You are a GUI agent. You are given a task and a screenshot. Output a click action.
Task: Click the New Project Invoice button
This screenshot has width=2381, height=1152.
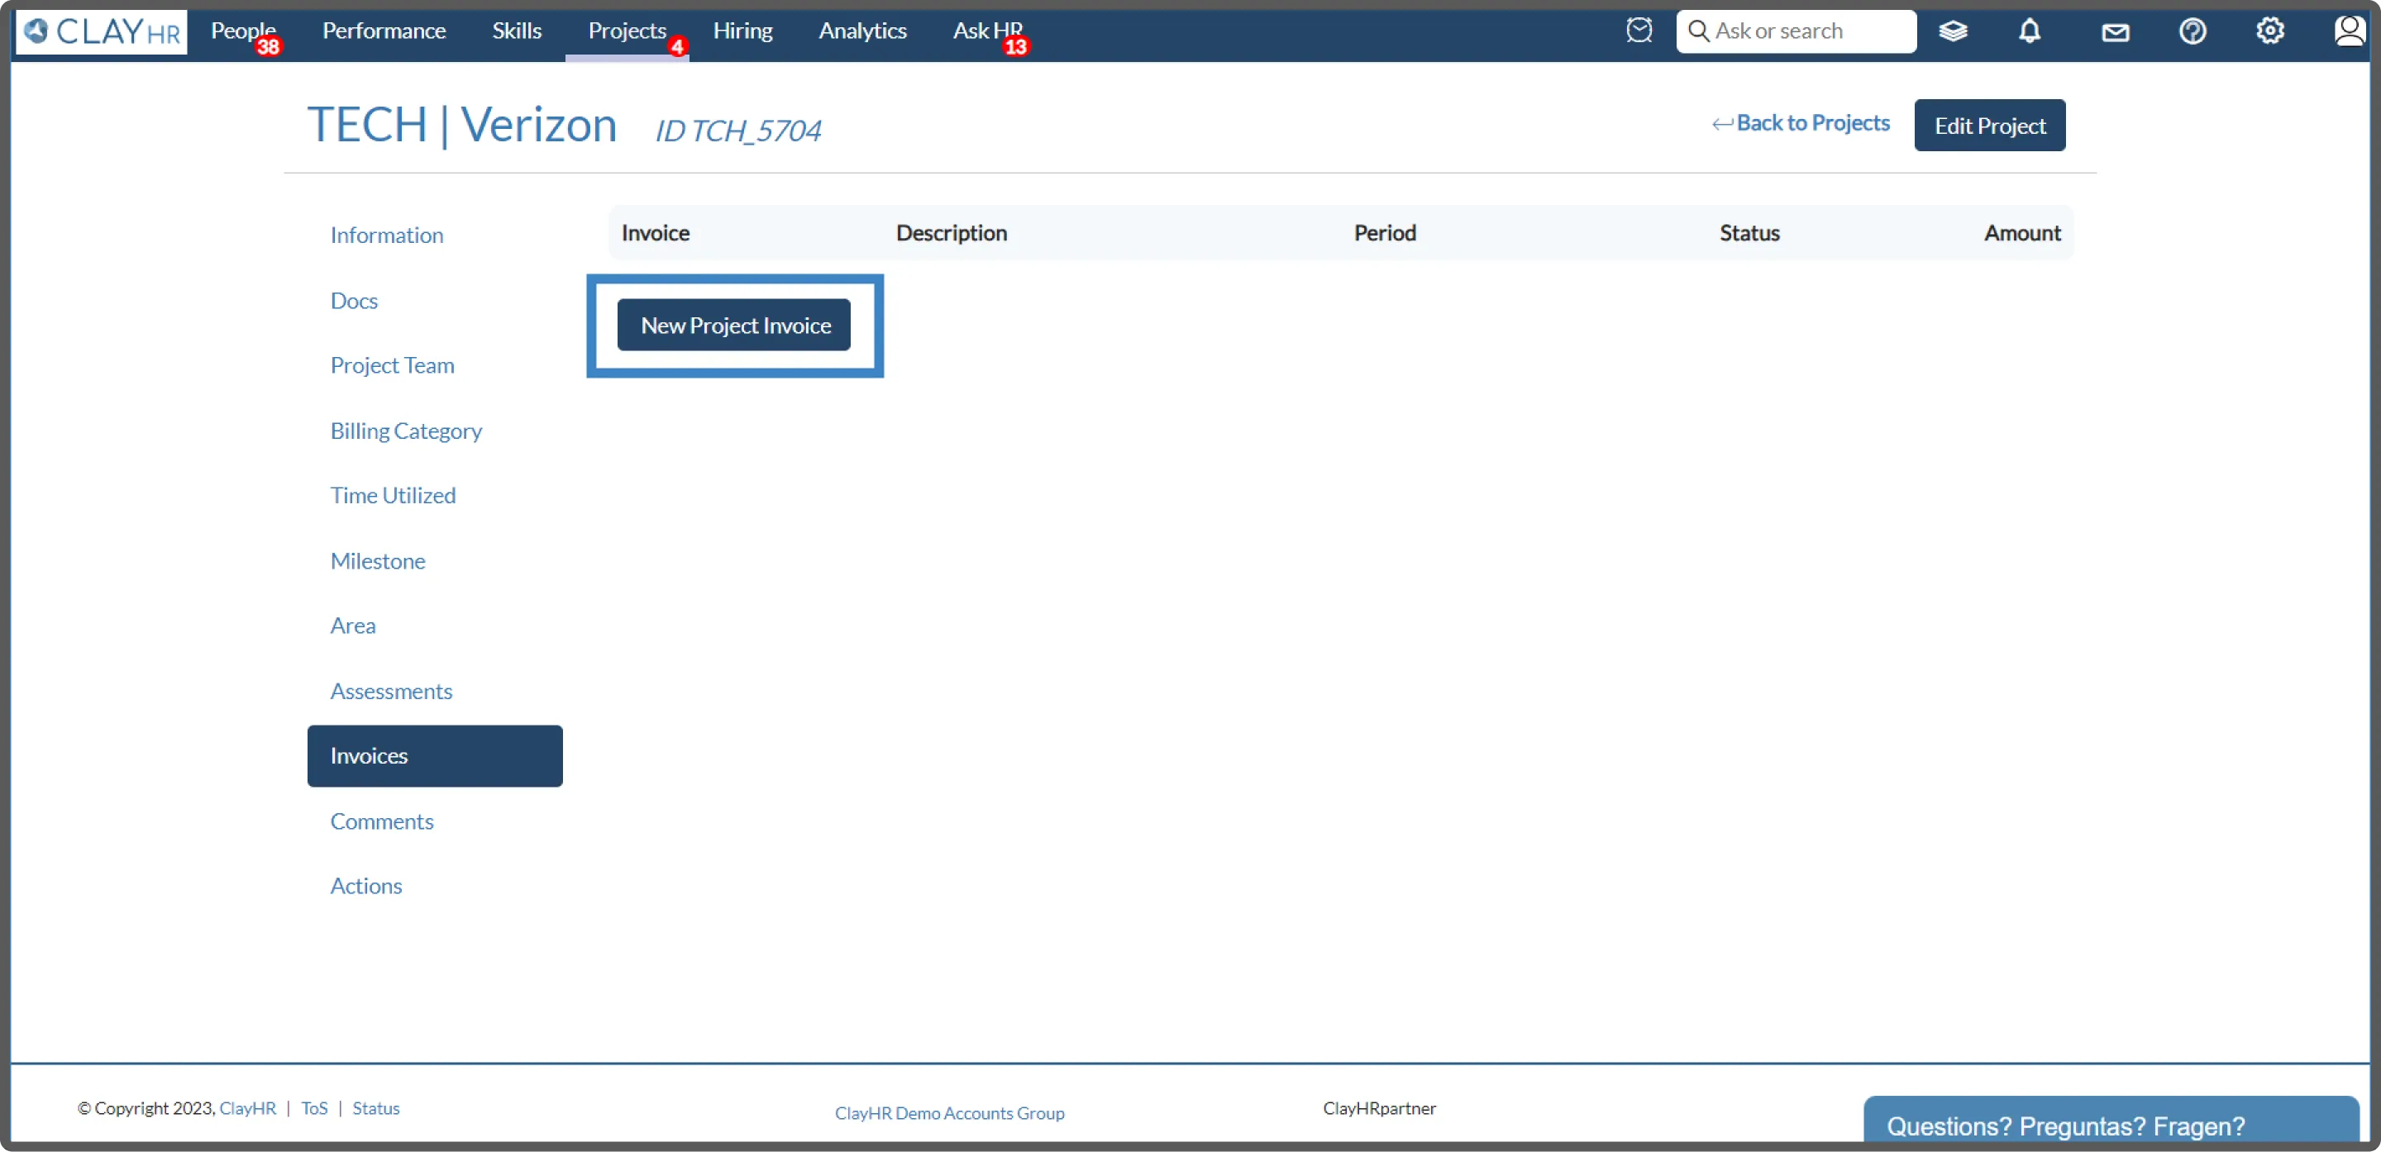735,325
